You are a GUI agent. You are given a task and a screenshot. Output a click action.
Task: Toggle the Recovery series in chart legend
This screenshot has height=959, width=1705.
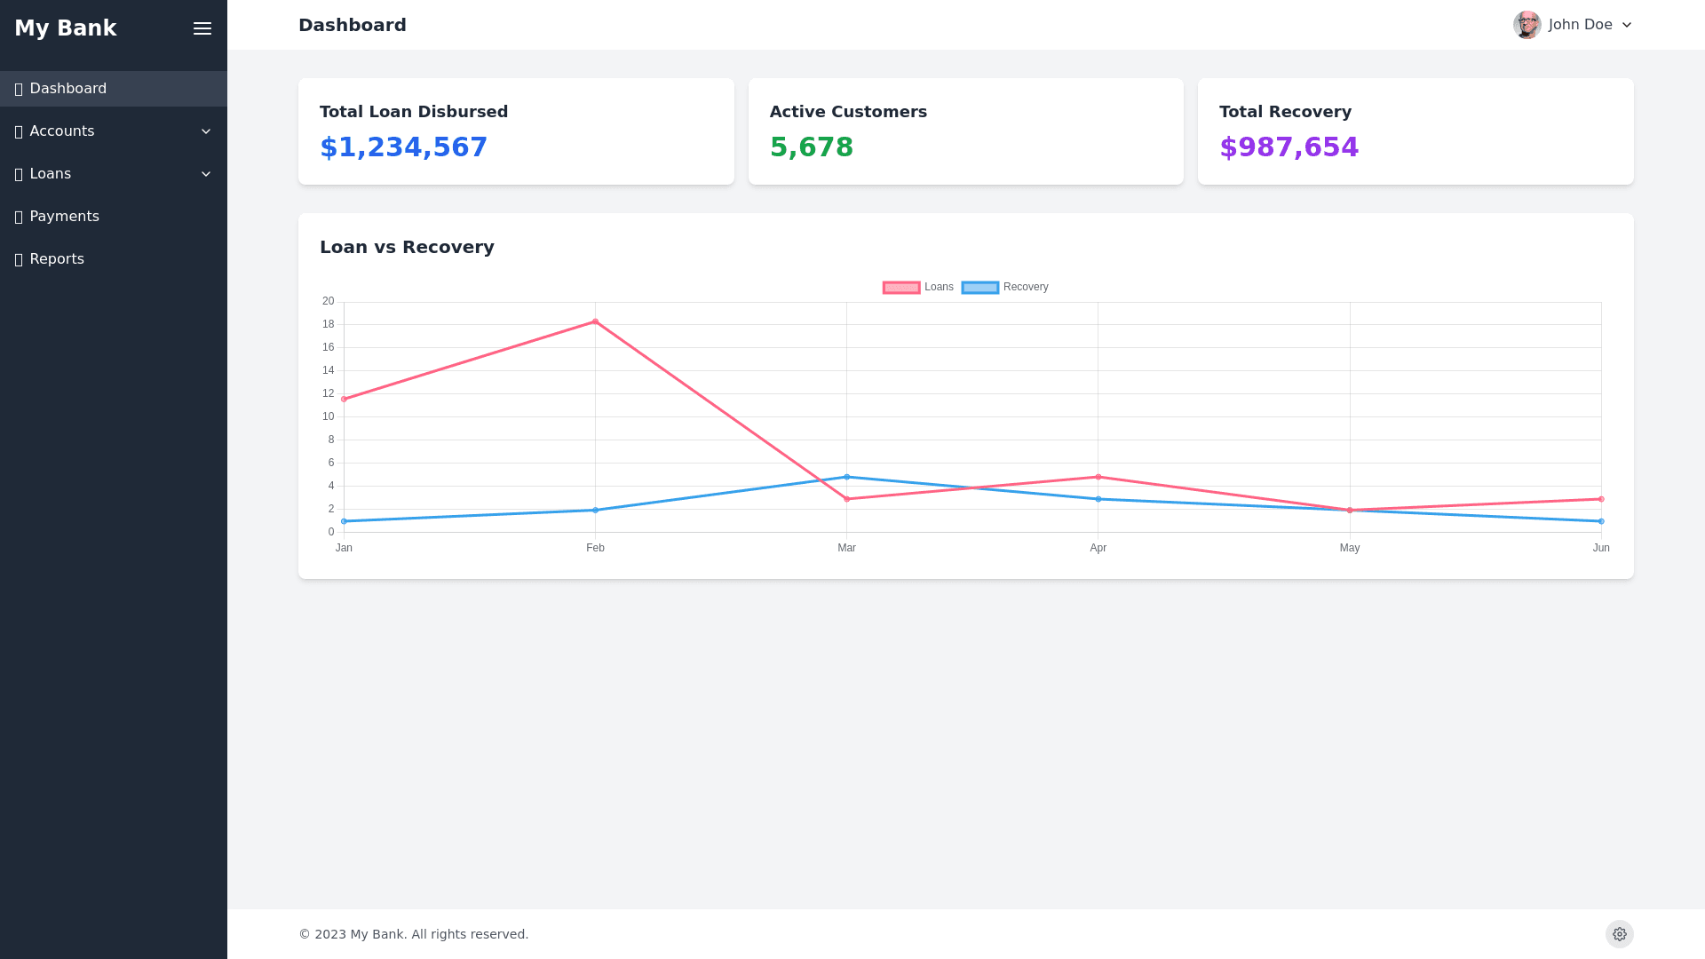(1025, 287)
